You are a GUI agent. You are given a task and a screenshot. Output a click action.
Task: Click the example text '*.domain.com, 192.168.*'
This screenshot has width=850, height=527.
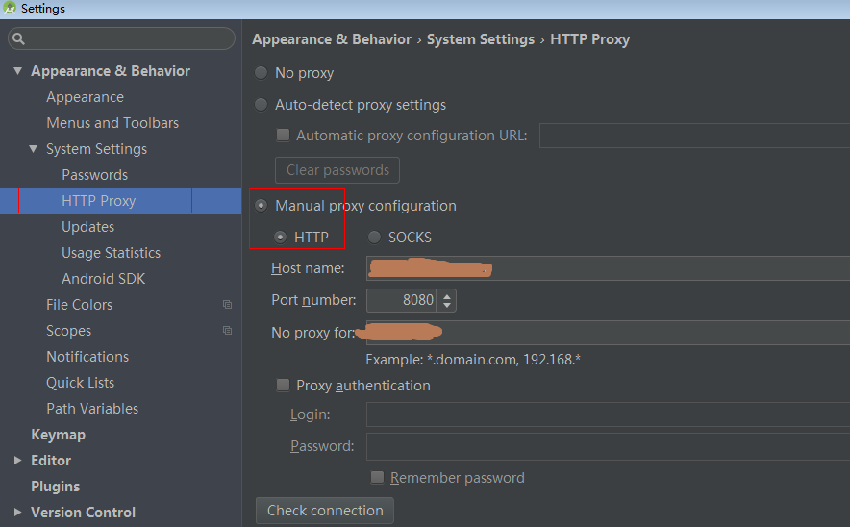504,360
